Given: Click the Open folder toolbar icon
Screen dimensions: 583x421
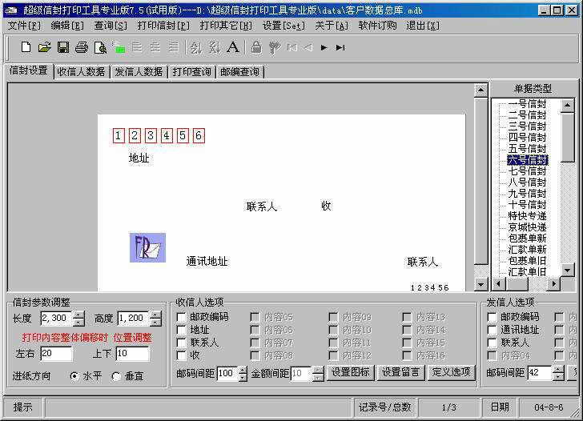Looking at the screenshot, I should pos(44,47).
